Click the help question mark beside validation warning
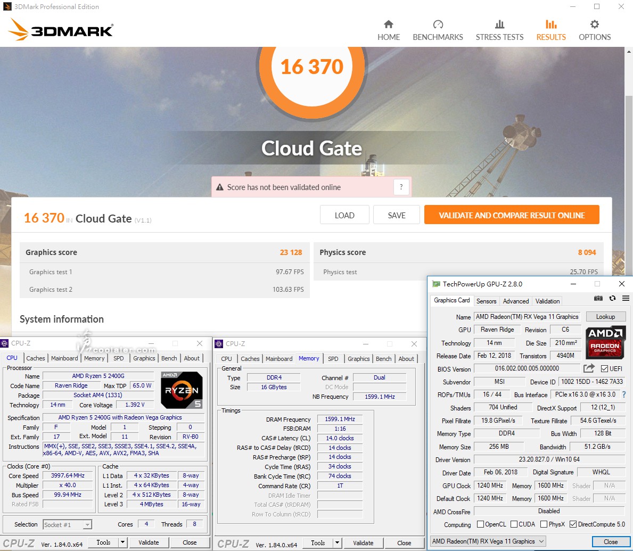 [401, 187]
